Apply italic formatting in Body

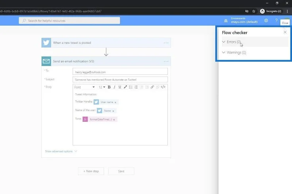click(x=114, y=87)
